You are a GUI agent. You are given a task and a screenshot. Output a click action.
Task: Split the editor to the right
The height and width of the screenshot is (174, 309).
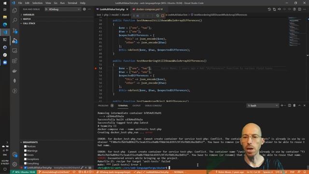pos(299,9)
